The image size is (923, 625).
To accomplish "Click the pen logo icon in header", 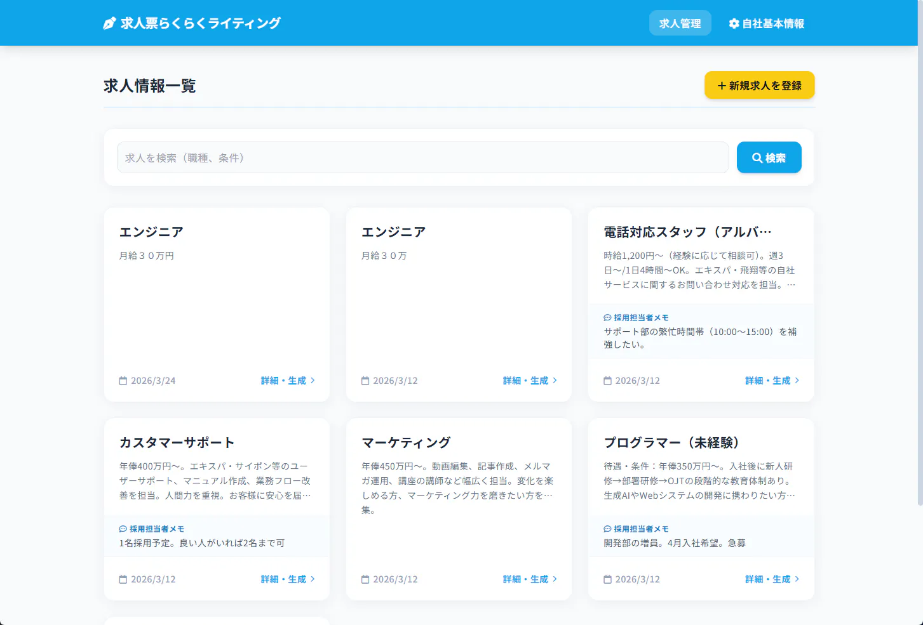I will click(109, 23).
